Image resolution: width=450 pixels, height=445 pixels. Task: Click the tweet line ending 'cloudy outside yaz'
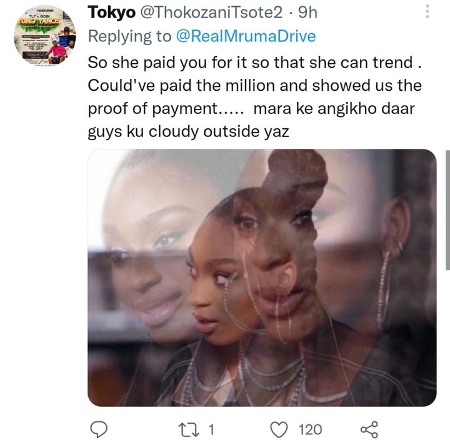coord(188,132)
